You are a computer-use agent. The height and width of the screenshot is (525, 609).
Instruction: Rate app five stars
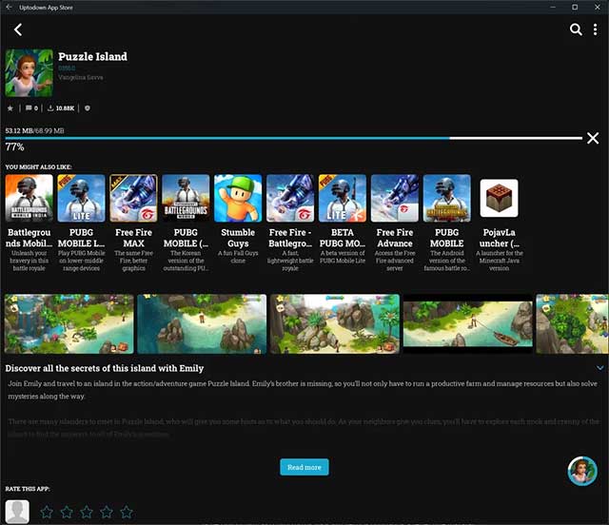[x=127, y=512]
